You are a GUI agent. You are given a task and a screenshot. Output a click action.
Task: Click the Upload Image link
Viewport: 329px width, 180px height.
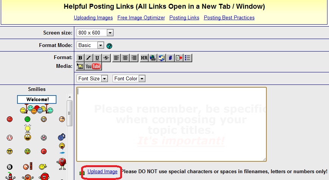click(102, 172)
